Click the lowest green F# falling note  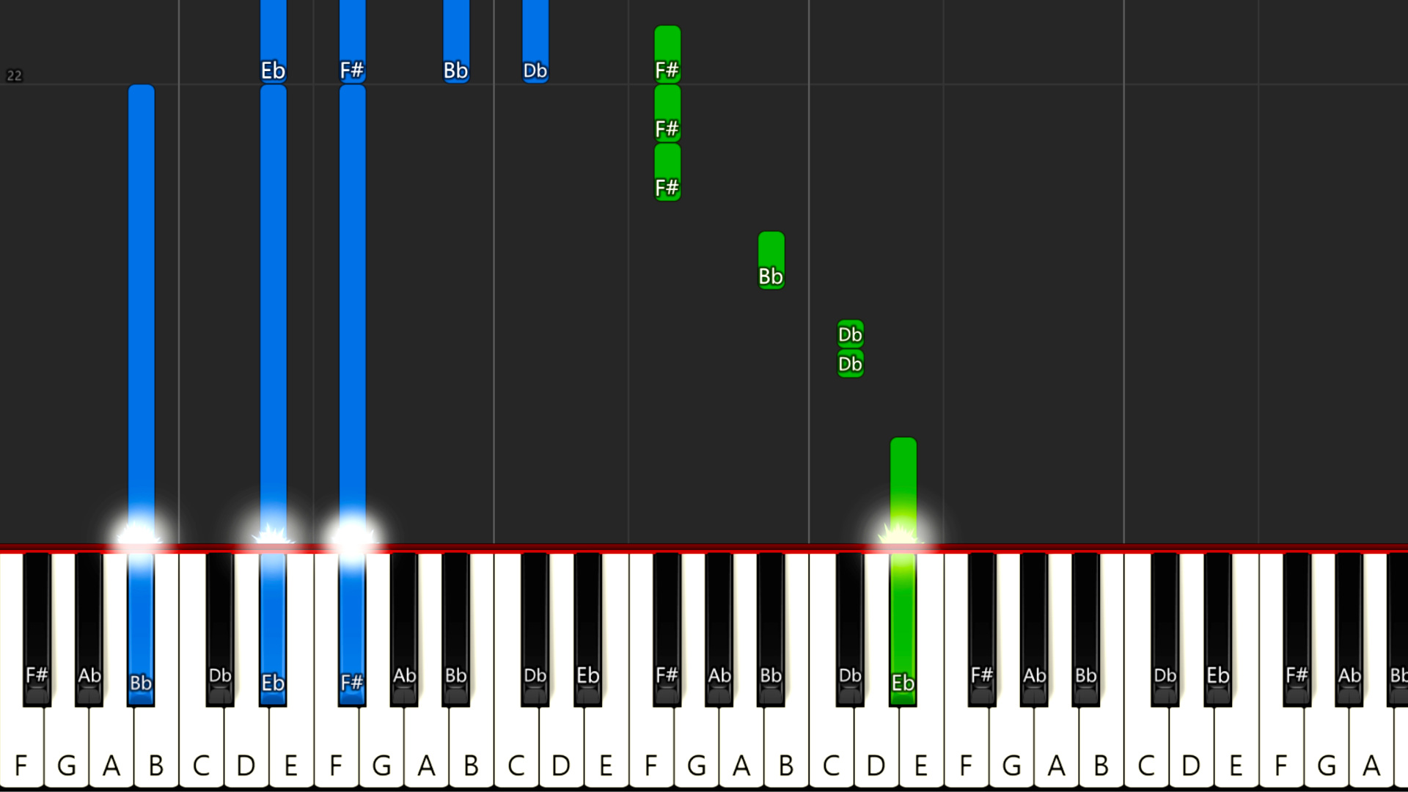tap(667, 172)
